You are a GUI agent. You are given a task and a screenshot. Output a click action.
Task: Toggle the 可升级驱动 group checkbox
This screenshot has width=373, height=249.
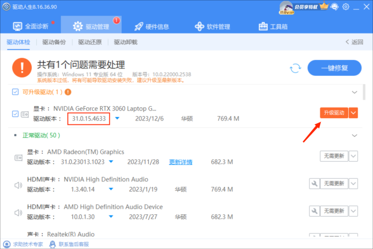coord(15,92)
